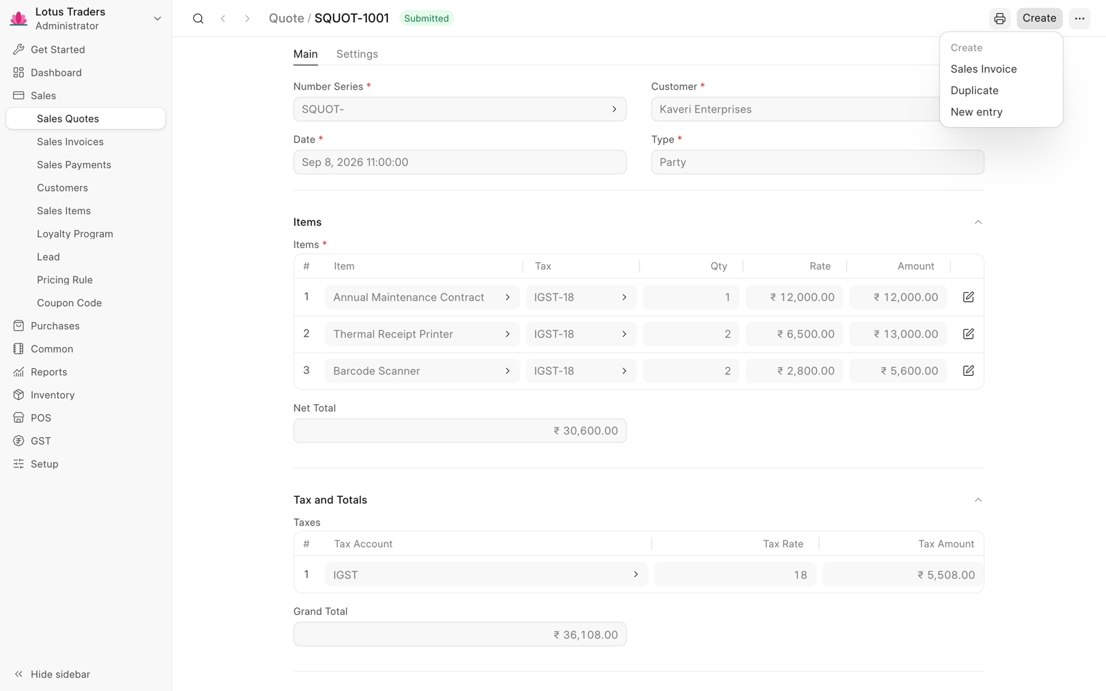
Task: Expand the Lotus Traders company dropdown
Action: click(158, 19)
